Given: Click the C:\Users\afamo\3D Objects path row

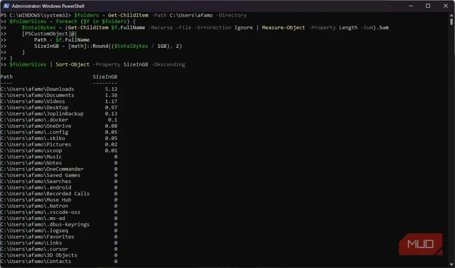Looking at the screenshot, I should coord(39,255).
